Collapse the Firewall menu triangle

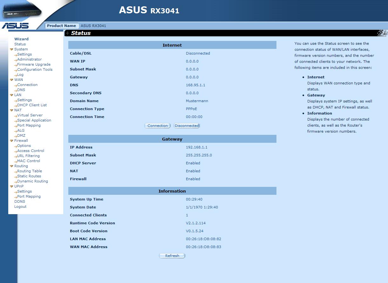click(11, 141)
